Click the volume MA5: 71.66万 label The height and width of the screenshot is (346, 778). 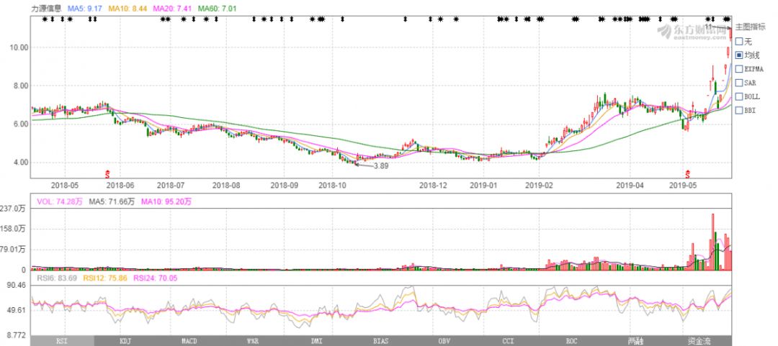pos(112,201)
